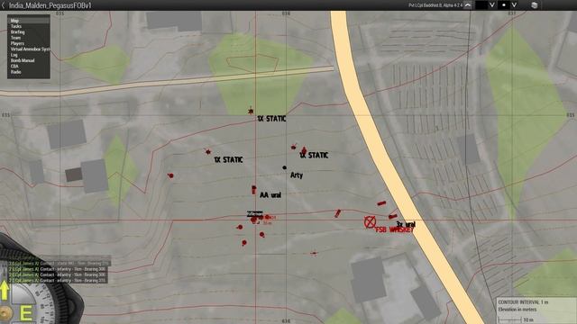Click the marker above leftmost 1X STATIC

click(x=208, y=151)
